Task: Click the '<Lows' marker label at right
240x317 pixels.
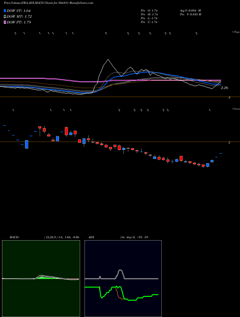Action: (x=236, y=109)
